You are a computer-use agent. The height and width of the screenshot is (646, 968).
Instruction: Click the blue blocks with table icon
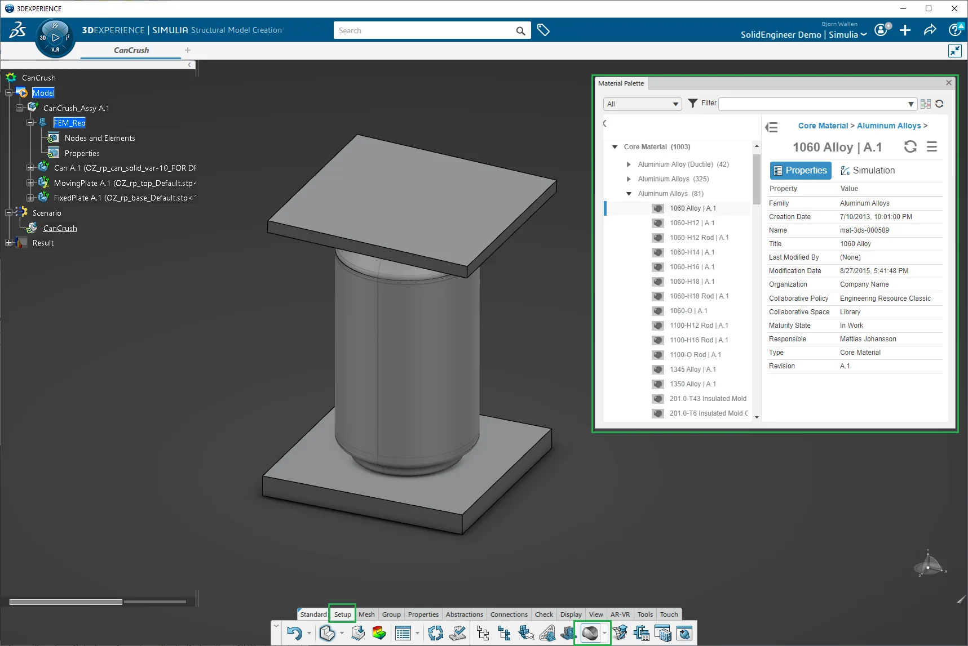pyautogui.click(x=642, y=633)
